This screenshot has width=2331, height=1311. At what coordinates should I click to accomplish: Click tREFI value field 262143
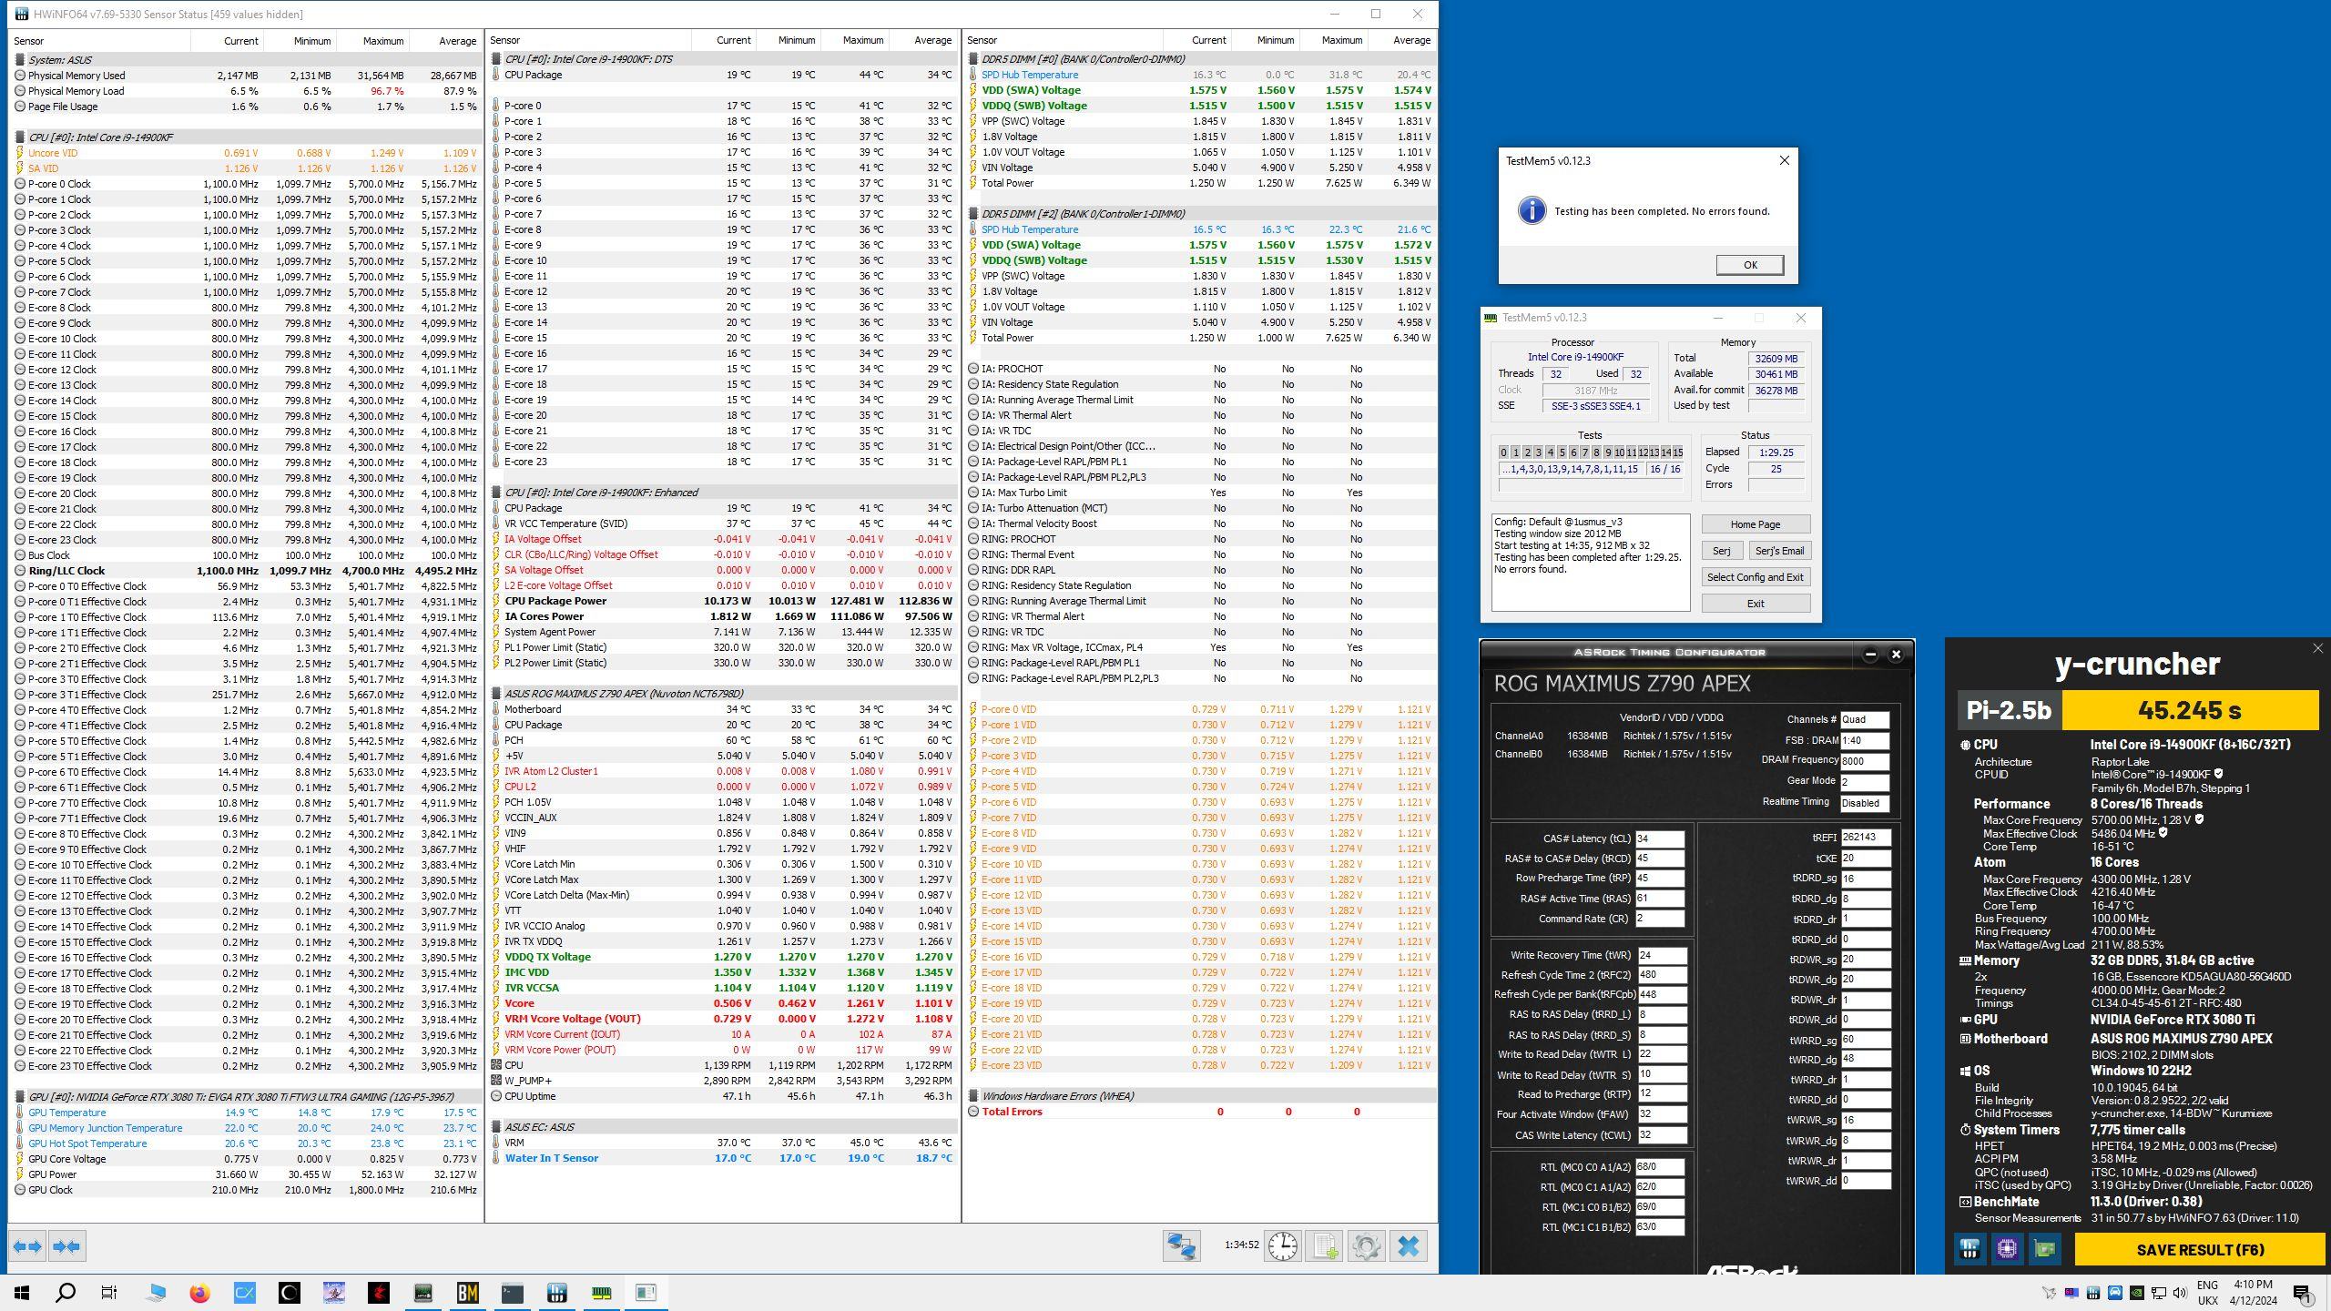tap(1865, 838)
